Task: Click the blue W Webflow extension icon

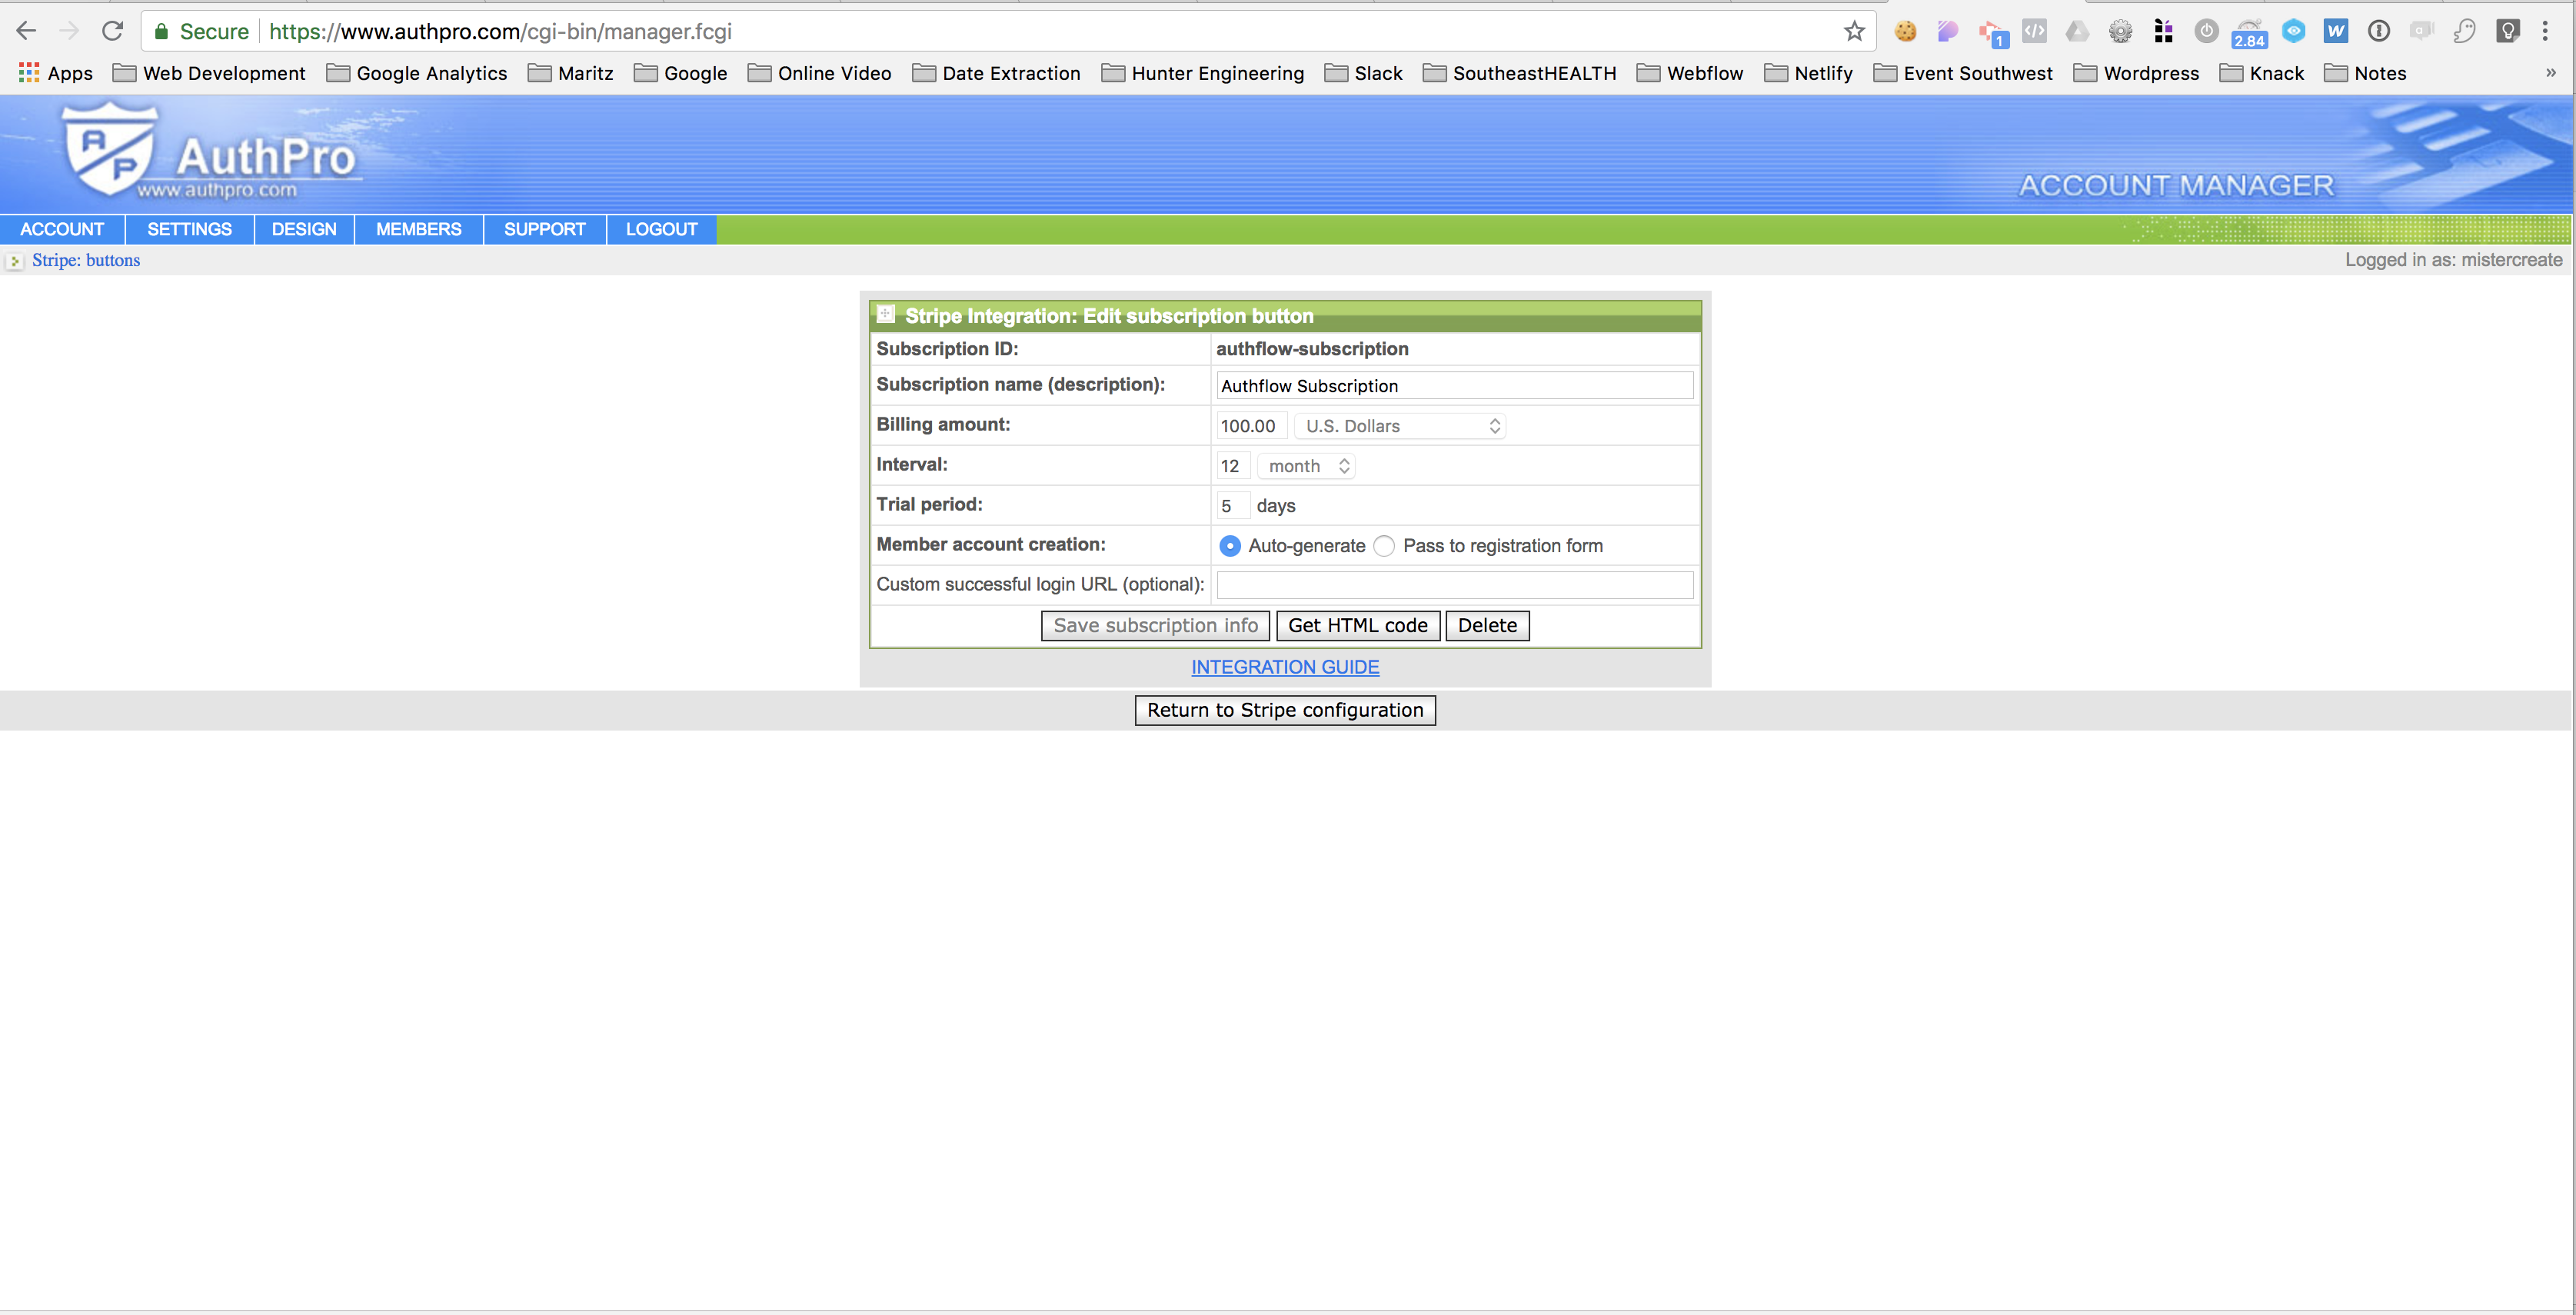Action: tap(2336, 31)
